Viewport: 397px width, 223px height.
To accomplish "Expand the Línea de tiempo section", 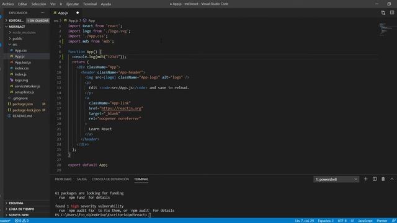I will [x=21, y=209].
